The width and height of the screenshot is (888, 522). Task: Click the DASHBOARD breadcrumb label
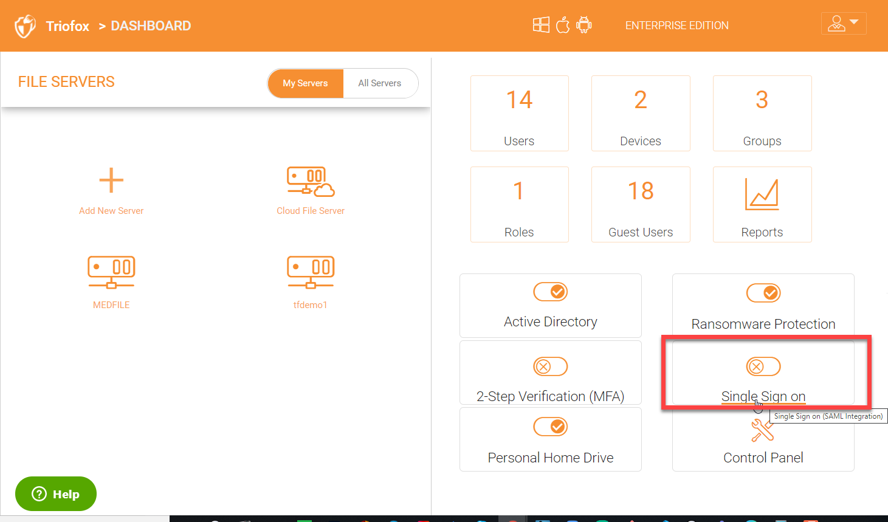(x=151, y=26)
